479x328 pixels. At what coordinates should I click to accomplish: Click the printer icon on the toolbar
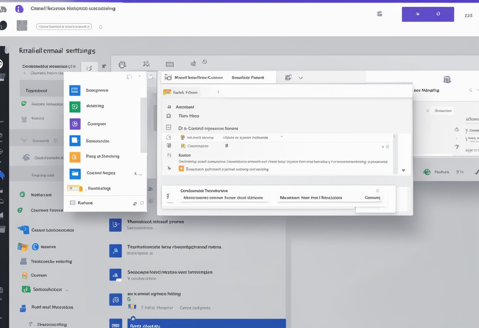tap(193, 64)
